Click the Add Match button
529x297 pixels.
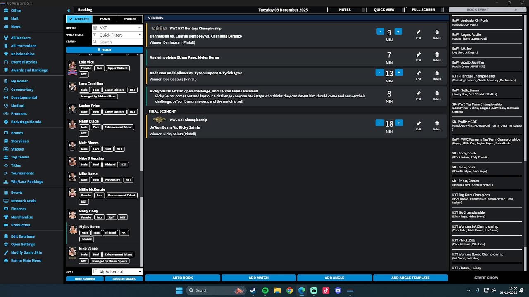[x=259, y=278]
